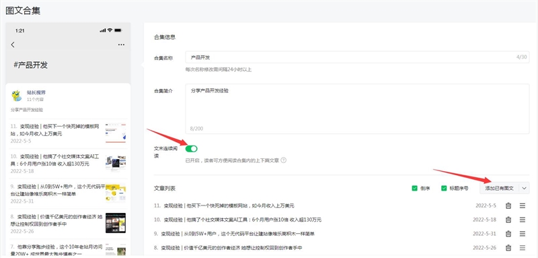Delete article 8 with the trash icon
This screenshot has width=538, height=258.
pos(508,248)
